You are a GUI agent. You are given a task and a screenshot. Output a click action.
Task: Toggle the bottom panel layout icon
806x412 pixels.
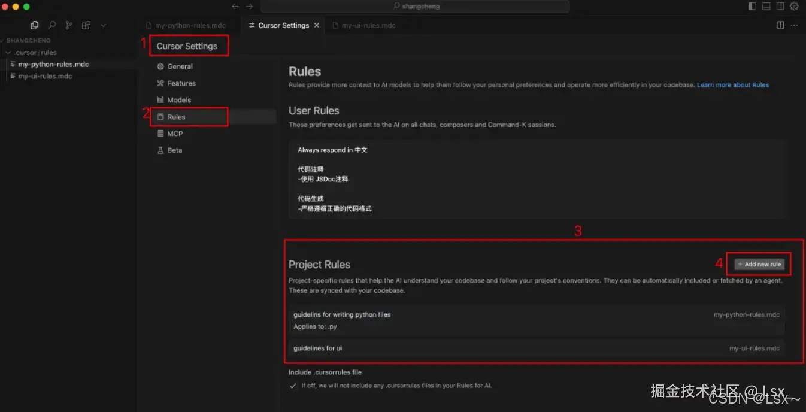point(766,7)
